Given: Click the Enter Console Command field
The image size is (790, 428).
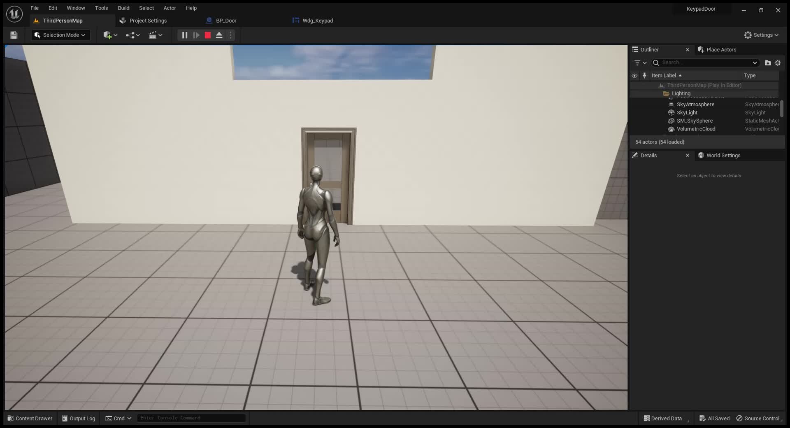Looking at the screenshot, I should pos(191,418).
